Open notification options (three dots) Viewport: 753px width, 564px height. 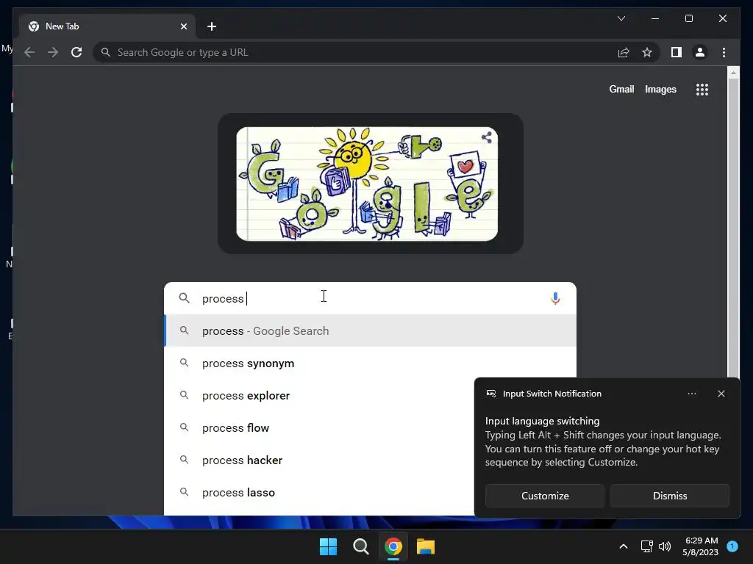(692, 394)
